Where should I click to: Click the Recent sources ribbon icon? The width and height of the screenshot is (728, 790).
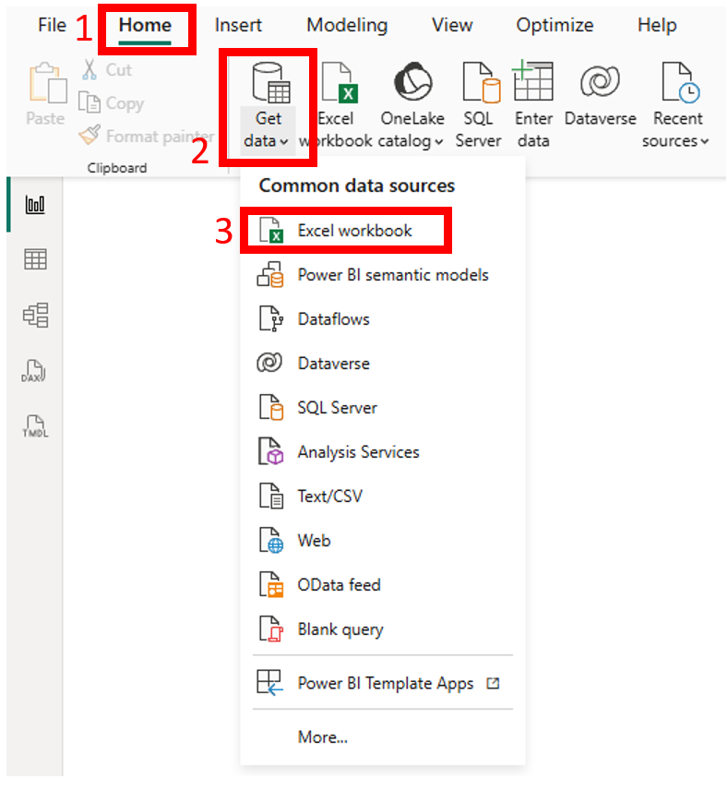click(x=680, y=82)
